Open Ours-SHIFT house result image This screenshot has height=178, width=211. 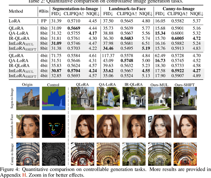click(185, 98)
